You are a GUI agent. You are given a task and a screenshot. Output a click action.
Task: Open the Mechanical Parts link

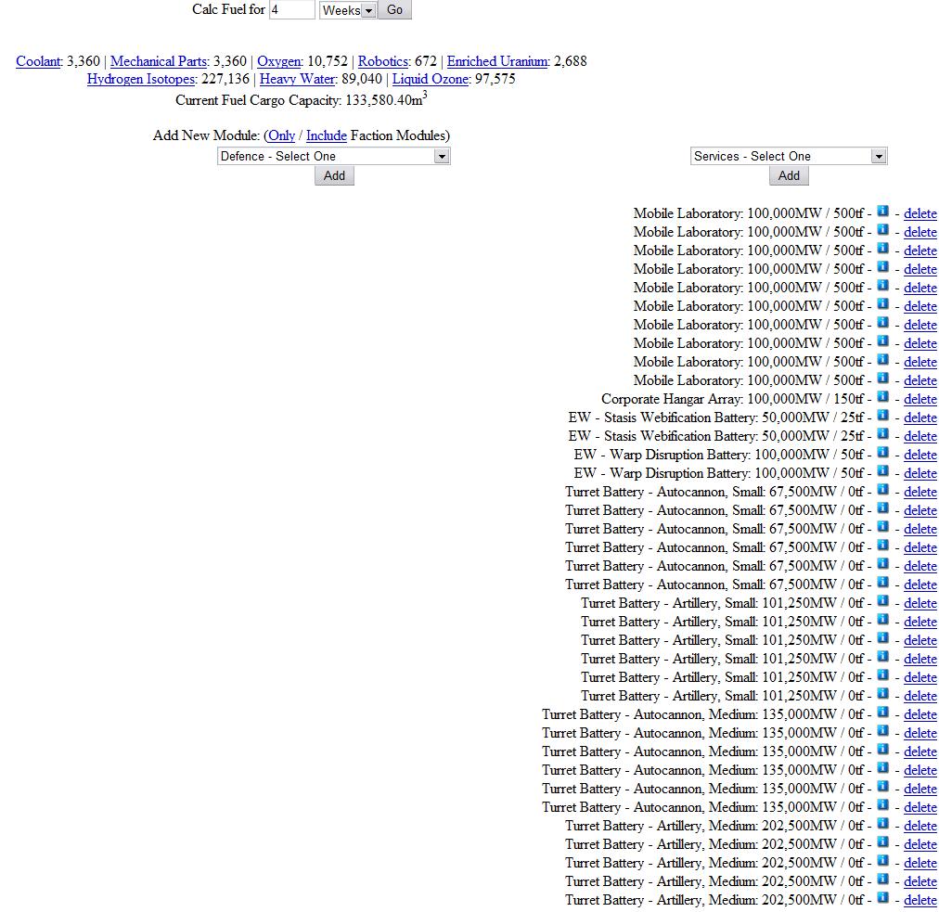coord(160,61)
